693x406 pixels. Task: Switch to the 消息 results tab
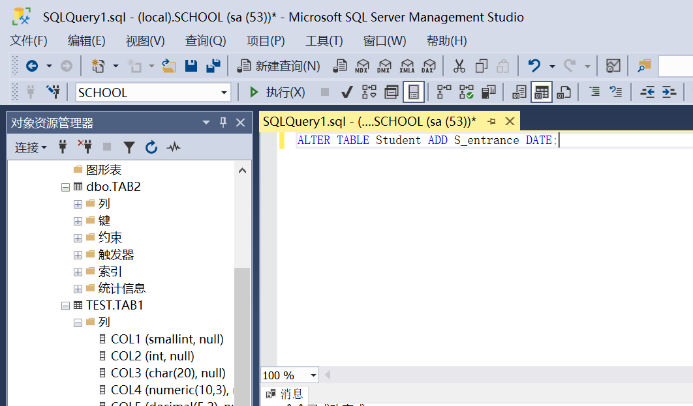coord(285,394)
